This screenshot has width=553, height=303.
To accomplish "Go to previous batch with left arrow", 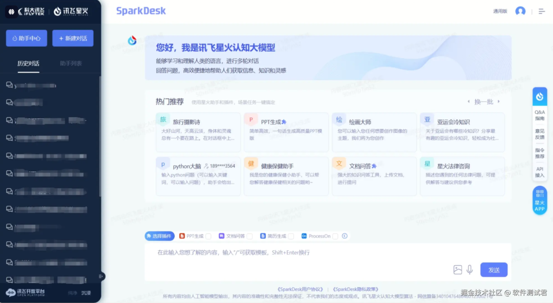I will tap(469, 101).
